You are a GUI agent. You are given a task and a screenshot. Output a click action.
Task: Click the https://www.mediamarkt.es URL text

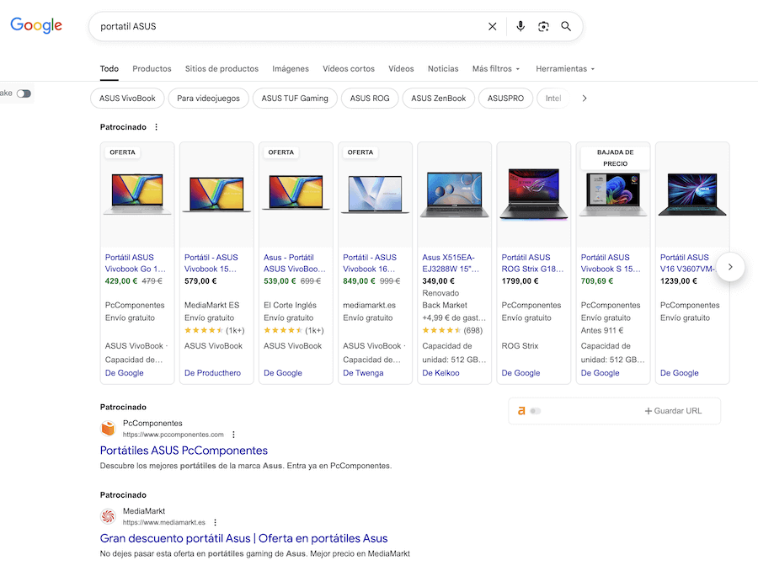[x=164, y=523]
